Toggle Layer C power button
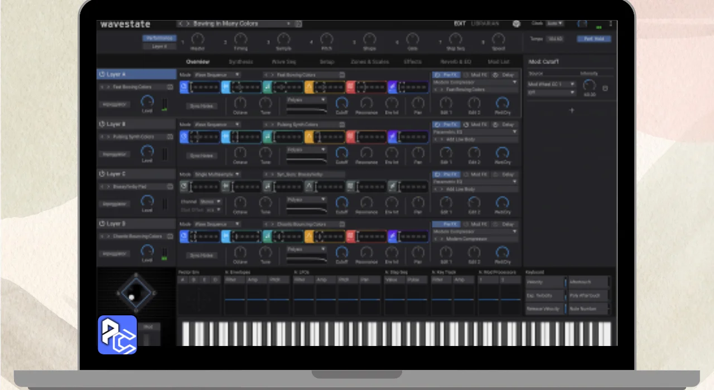The height and width of the screenshot is (390, 714). (x=102, y=174)
